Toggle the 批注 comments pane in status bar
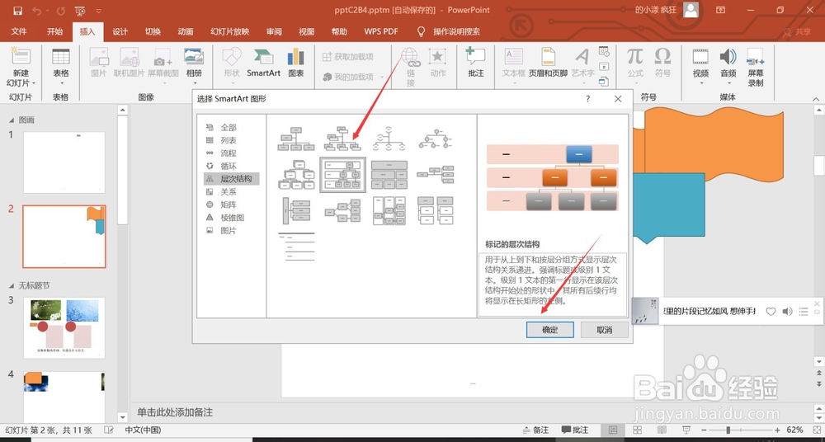The width and height of the screenshot is (825, 442). point(574,430)
